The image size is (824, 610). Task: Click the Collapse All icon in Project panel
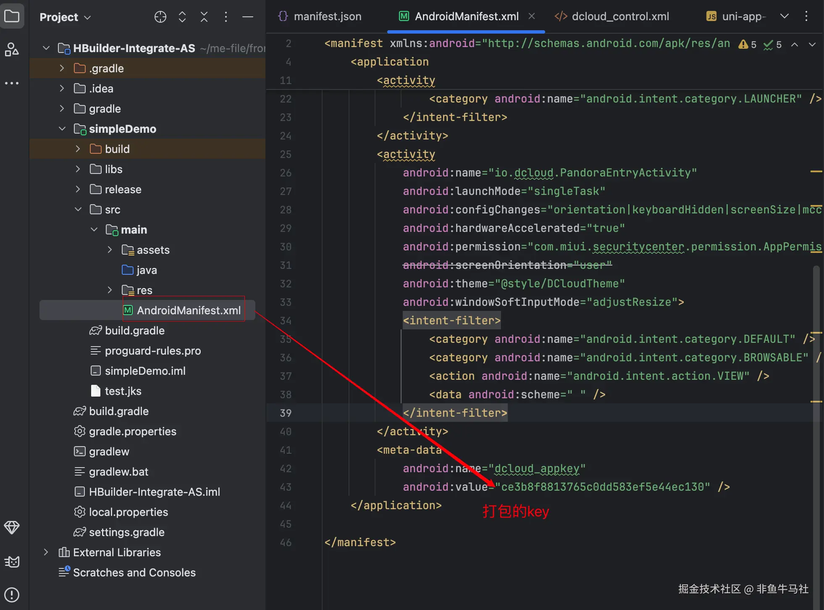click(x=204, y=17)
